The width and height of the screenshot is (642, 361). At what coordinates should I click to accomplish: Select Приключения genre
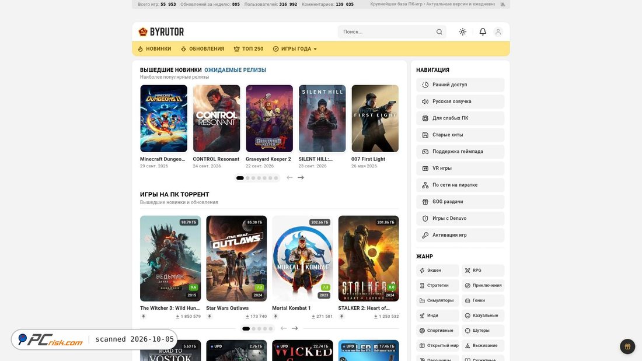[x=483, y=286]
